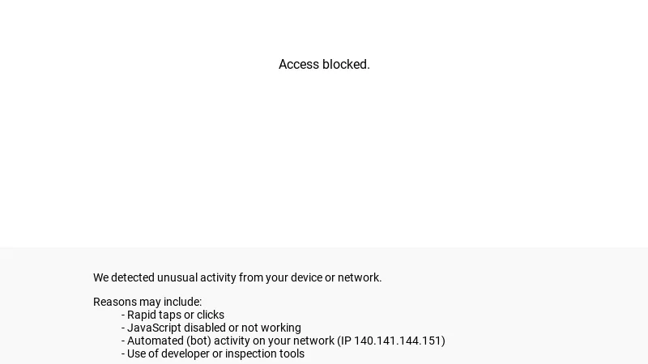This screenshot has height=364, width=648.
Task: Click the 'Reasons may include:' line
Action: [x=147, y=302]
